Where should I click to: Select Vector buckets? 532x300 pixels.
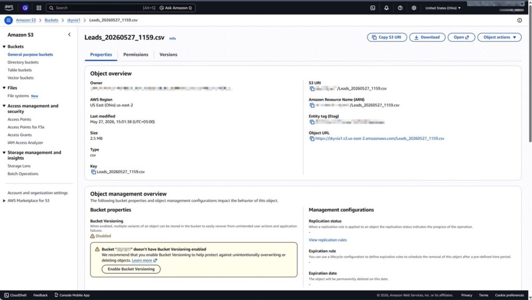click(x=21, y=77)
